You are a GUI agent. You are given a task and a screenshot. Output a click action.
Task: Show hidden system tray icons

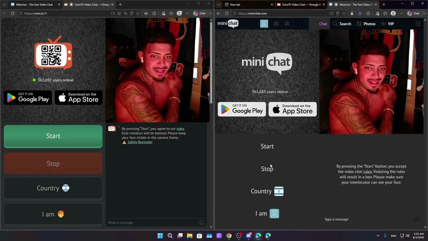378,236
